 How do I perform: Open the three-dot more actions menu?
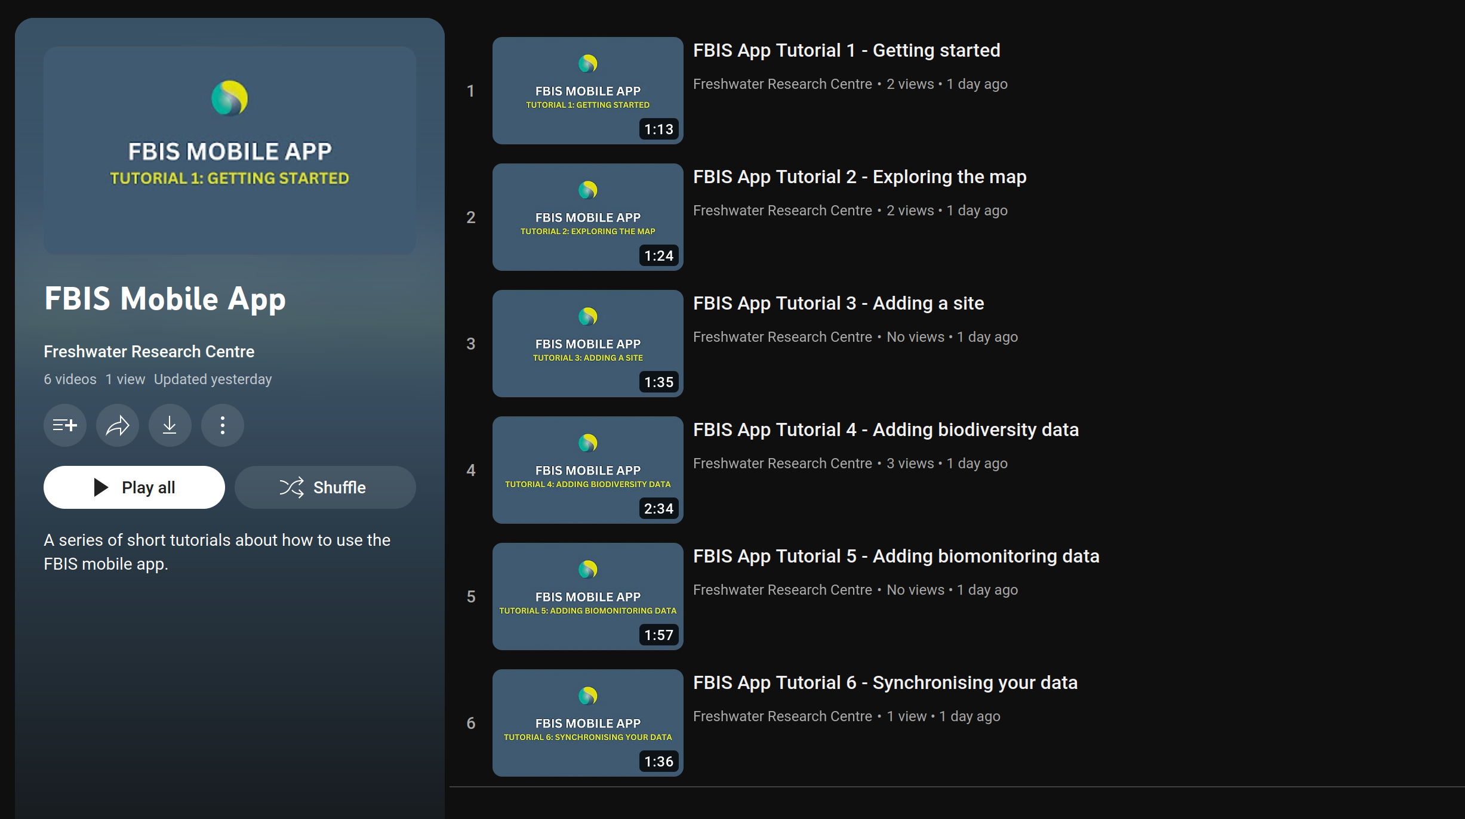[223, 425]
